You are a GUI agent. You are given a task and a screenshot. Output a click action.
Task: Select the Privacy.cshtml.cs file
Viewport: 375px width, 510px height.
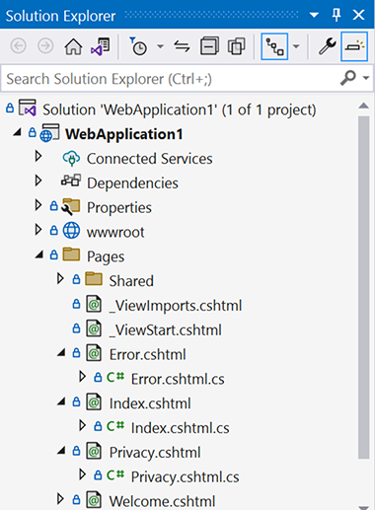[185, 476]
